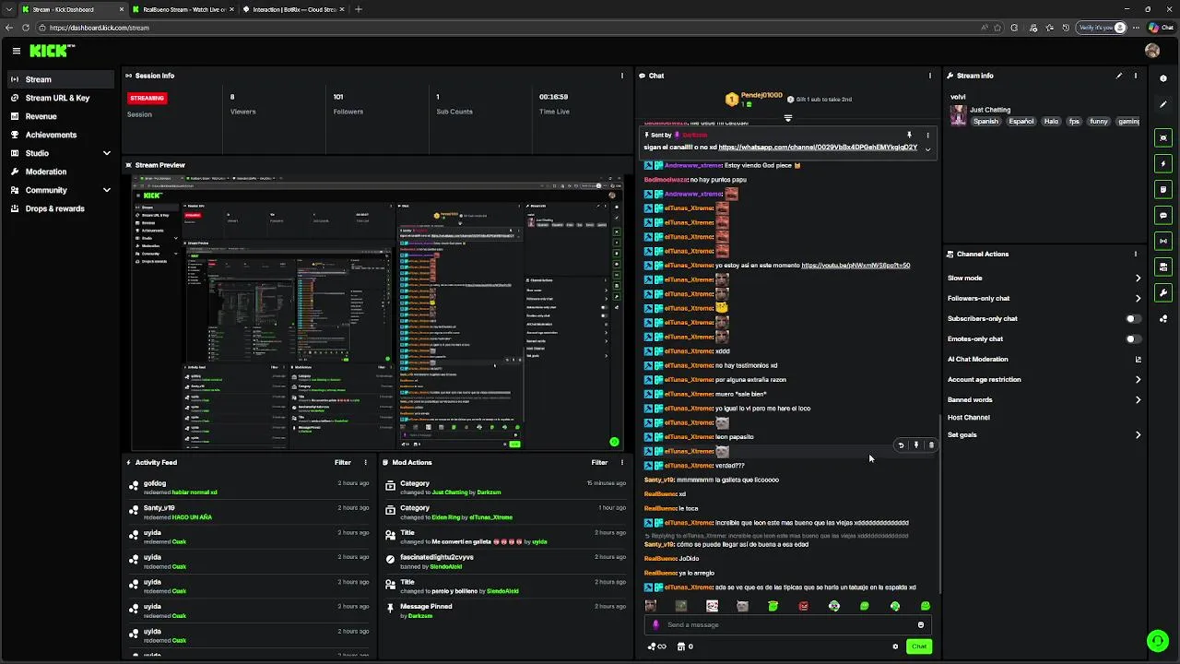1180x664 pixels.
Task: Open Session Info panel options menu
Action: tap(622, 76)
